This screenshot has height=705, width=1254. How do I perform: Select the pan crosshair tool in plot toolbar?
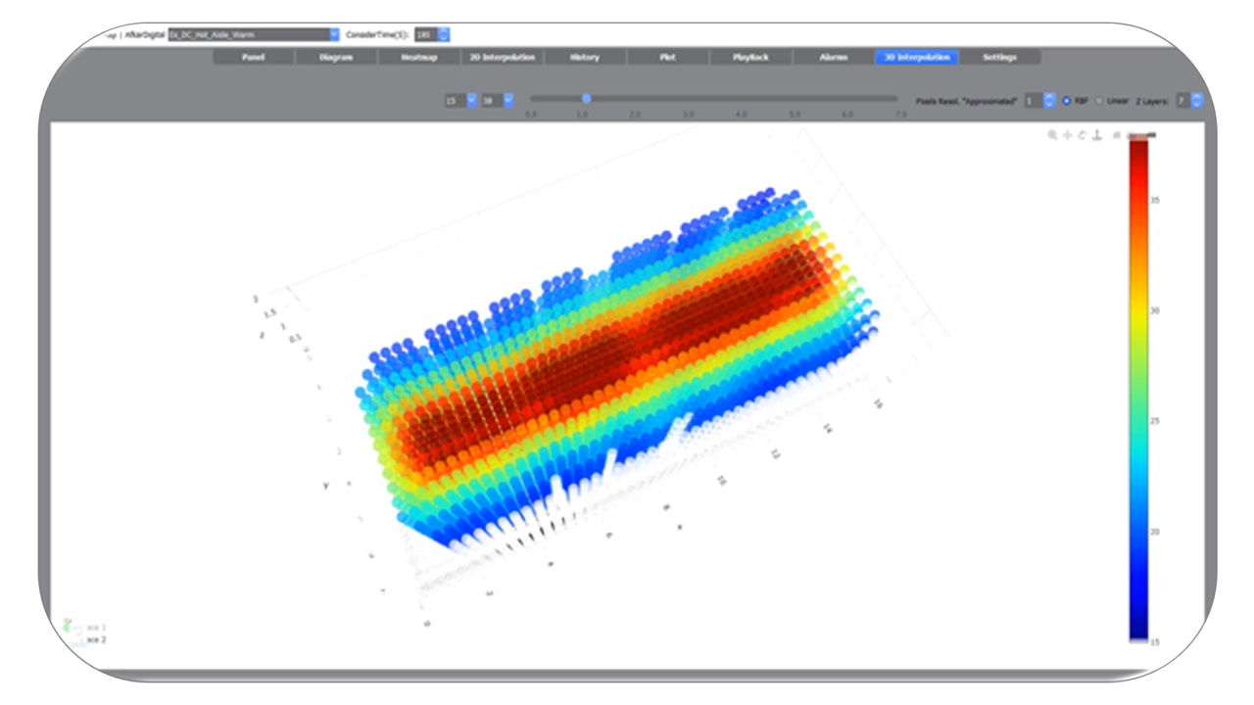[1067, 135]
